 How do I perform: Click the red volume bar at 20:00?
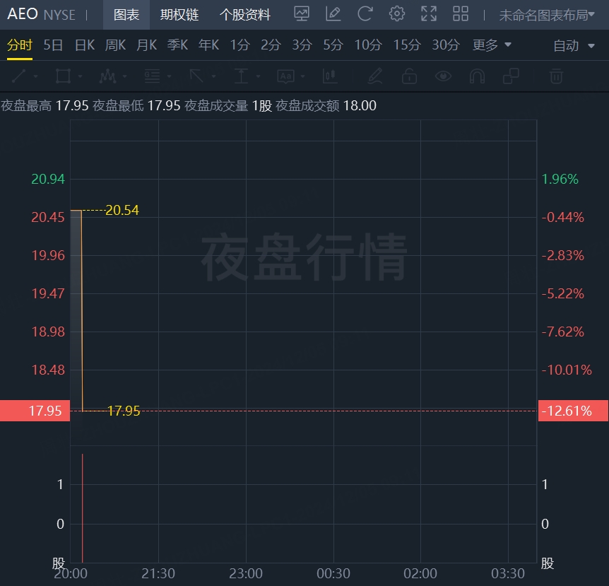(x=83, y=508)
